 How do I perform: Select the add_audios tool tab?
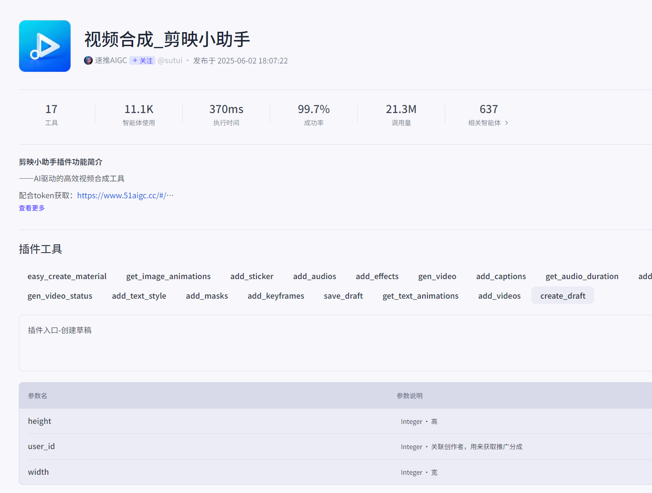[315, 276]
